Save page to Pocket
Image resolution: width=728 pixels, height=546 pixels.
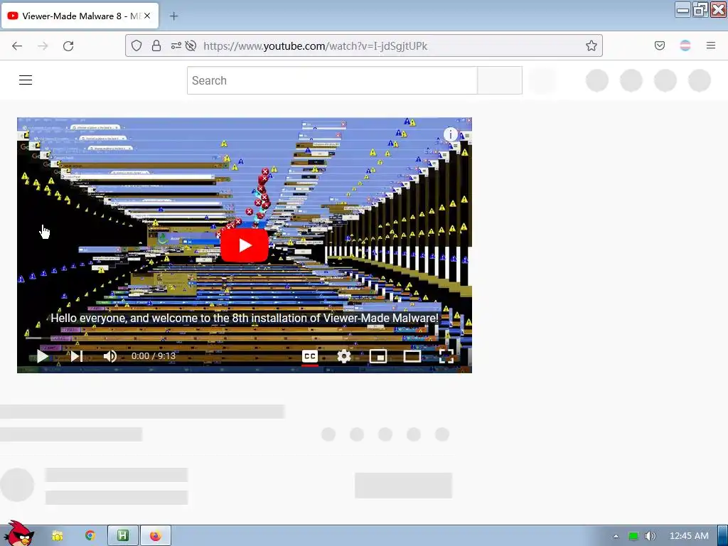[x=660, y=45]
